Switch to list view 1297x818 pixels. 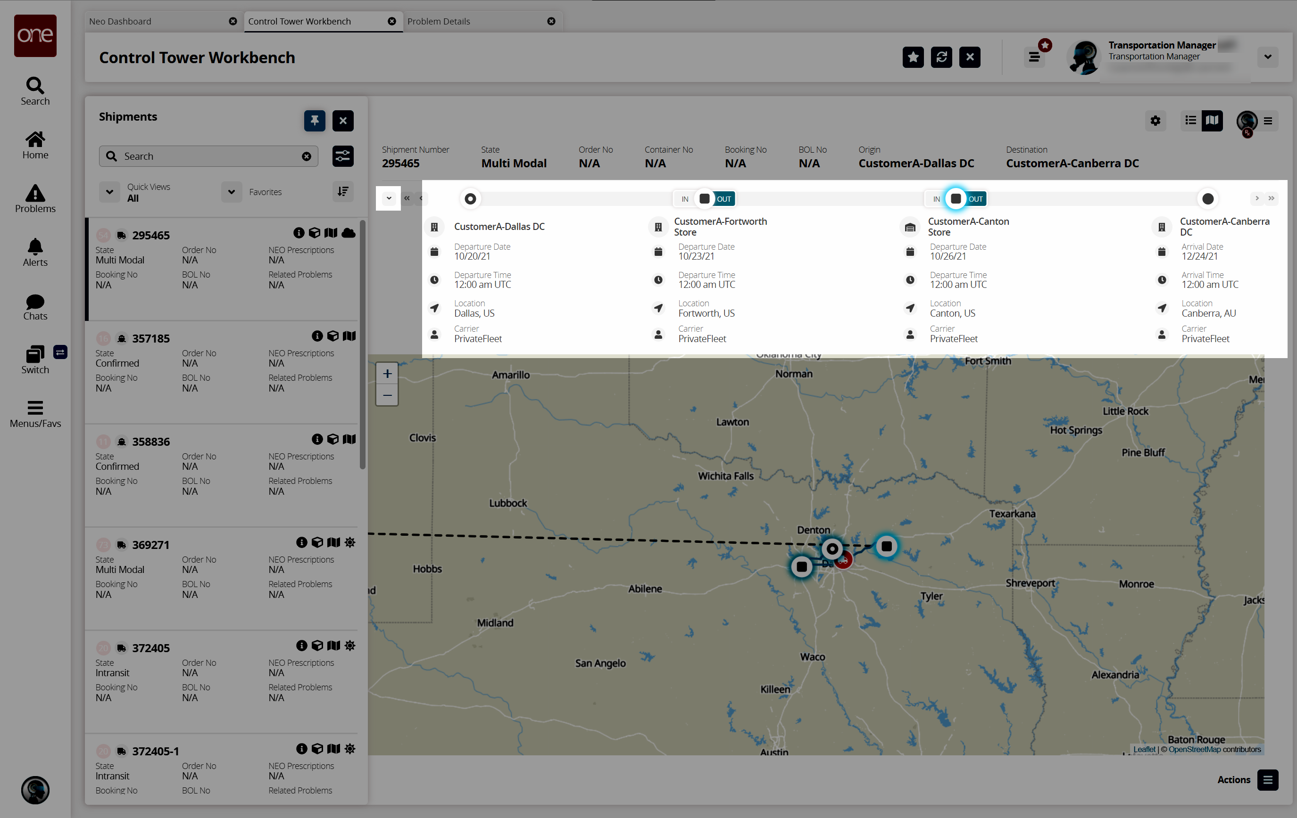tap(1190, 121)
